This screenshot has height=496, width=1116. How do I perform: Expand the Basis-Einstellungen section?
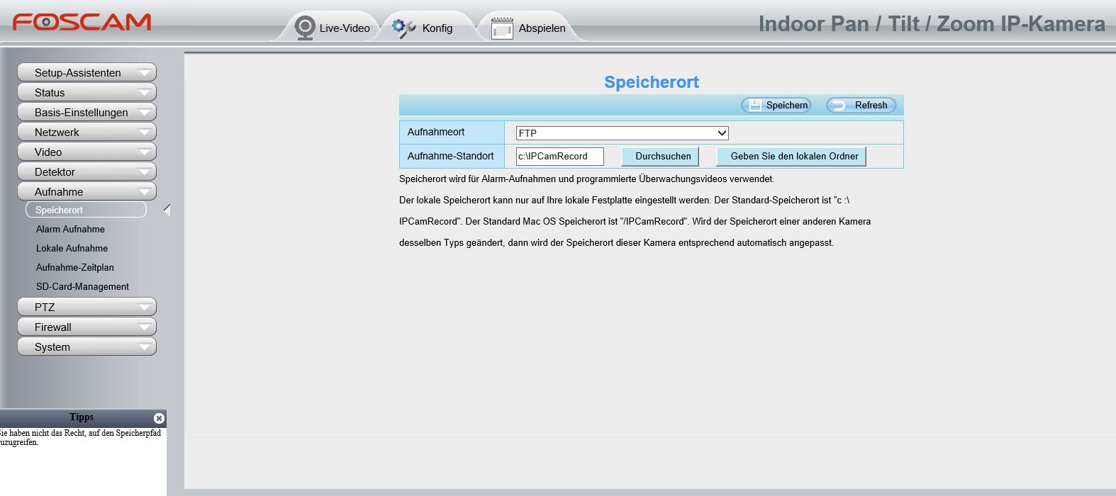pyautogui.click(x=87, y=113)
